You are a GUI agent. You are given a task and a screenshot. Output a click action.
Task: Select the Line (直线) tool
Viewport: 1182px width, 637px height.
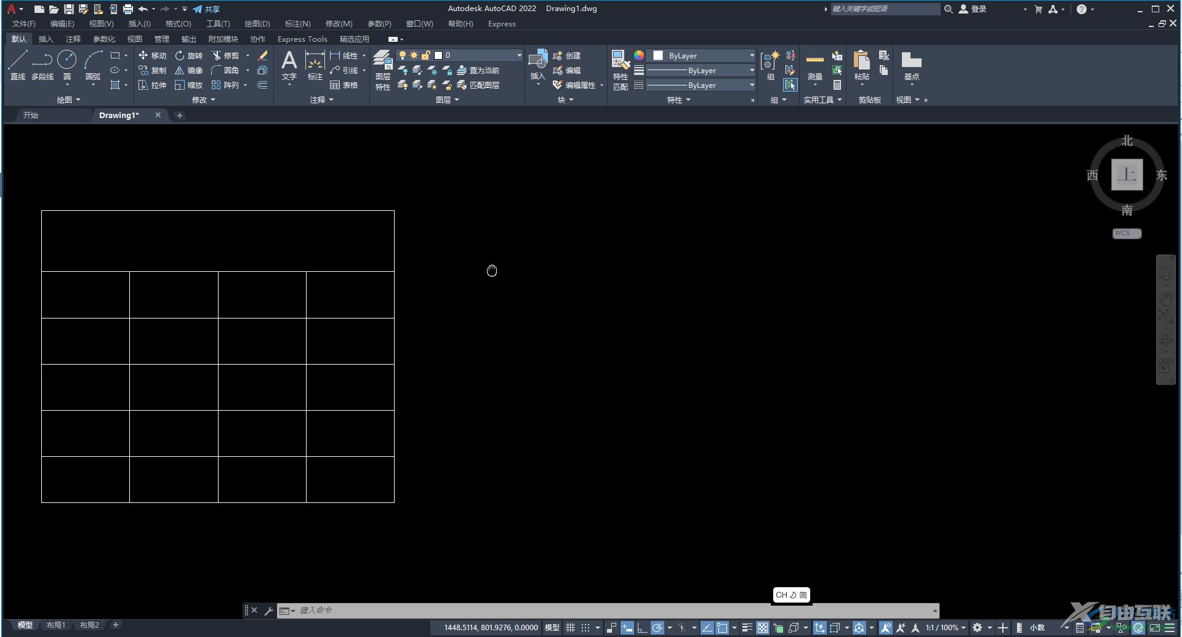(18, 65)
